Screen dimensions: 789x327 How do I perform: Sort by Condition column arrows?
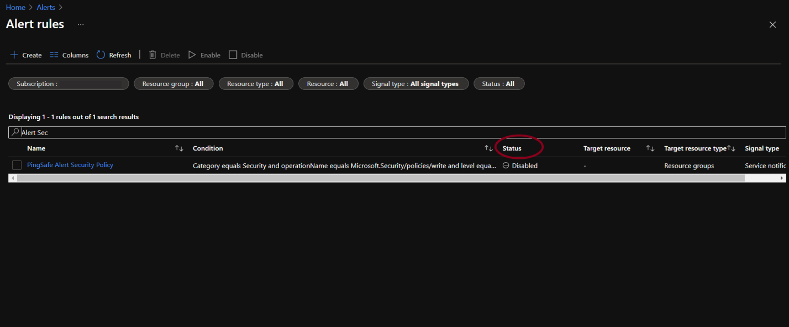tap(488, 148)
